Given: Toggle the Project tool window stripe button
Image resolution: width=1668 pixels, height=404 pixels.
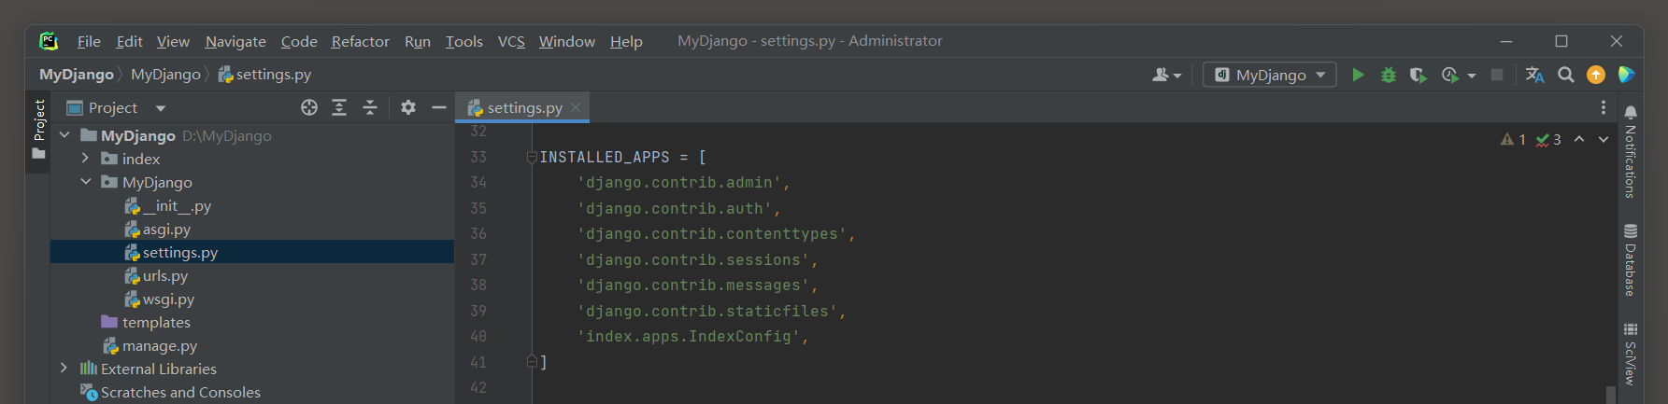Looking at the screenshot, I should (x=38, y=129).
